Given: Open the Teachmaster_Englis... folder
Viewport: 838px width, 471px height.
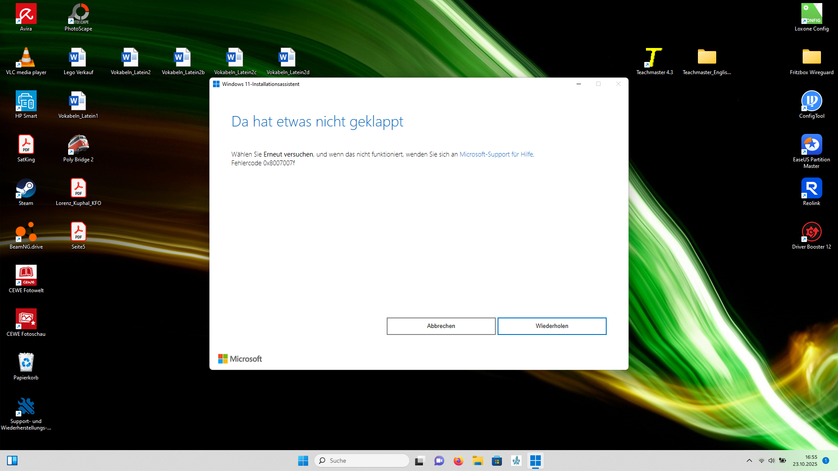Looking at the screenshot, I should (707, 61).
